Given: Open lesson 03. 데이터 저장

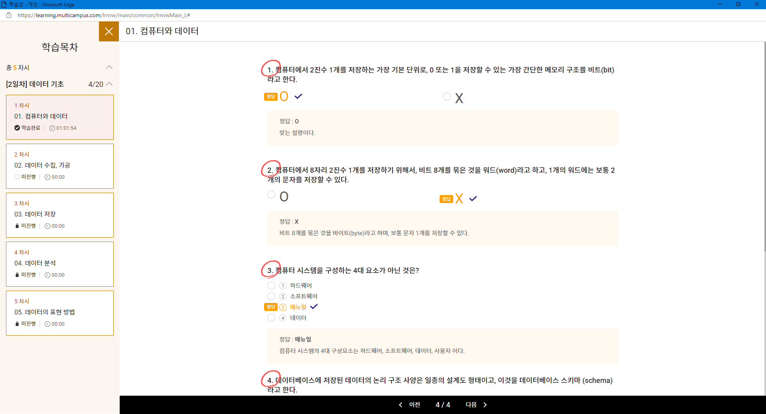Looking at the screenshot, I should pyautogui.click(x=60, y=215).
